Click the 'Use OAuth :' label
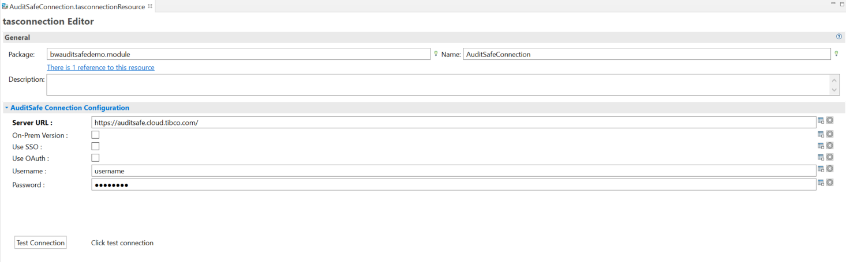This screenshot has width=846, height=262. click(x=31, y=158)
